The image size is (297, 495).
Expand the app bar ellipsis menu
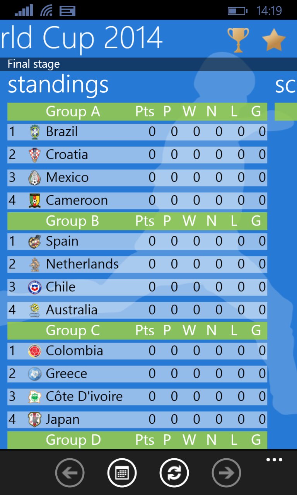pos(274,460)
